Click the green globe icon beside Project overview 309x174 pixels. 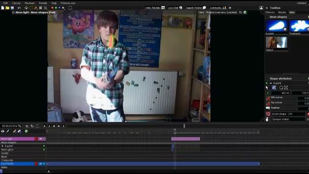[245, 13]
